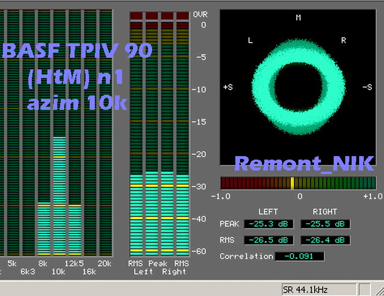Select the left RMS value -26.5 dB
Image resolution: width=384 pixels, height=296 pixels.
coord(268,240)
